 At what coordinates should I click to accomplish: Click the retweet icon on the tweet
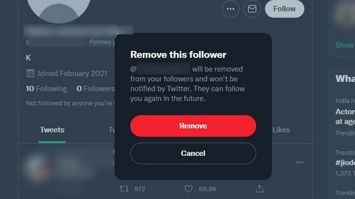click(x=124, y=189)
